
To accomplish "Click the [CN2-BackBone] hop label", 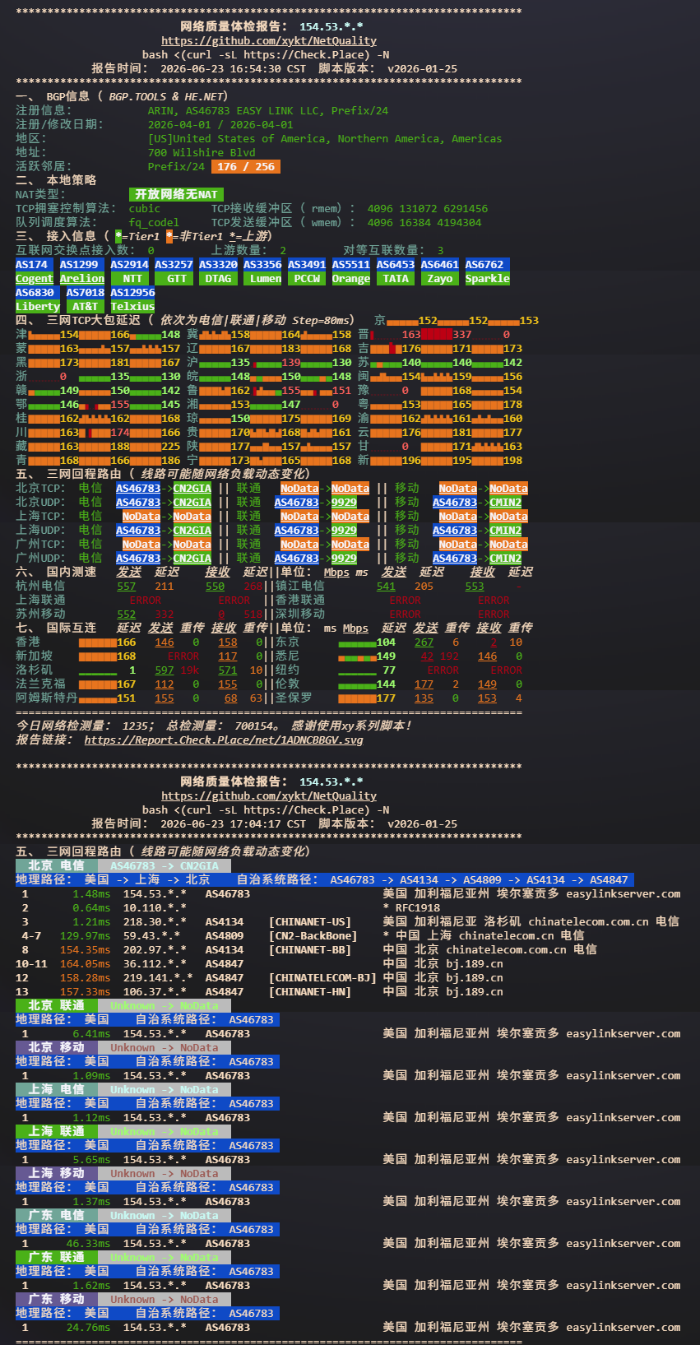I will 313,935.
